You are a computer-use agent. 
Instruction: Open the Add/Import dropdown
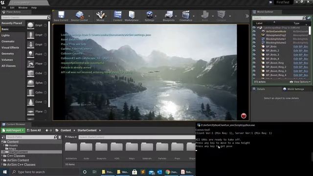[13, 131]
